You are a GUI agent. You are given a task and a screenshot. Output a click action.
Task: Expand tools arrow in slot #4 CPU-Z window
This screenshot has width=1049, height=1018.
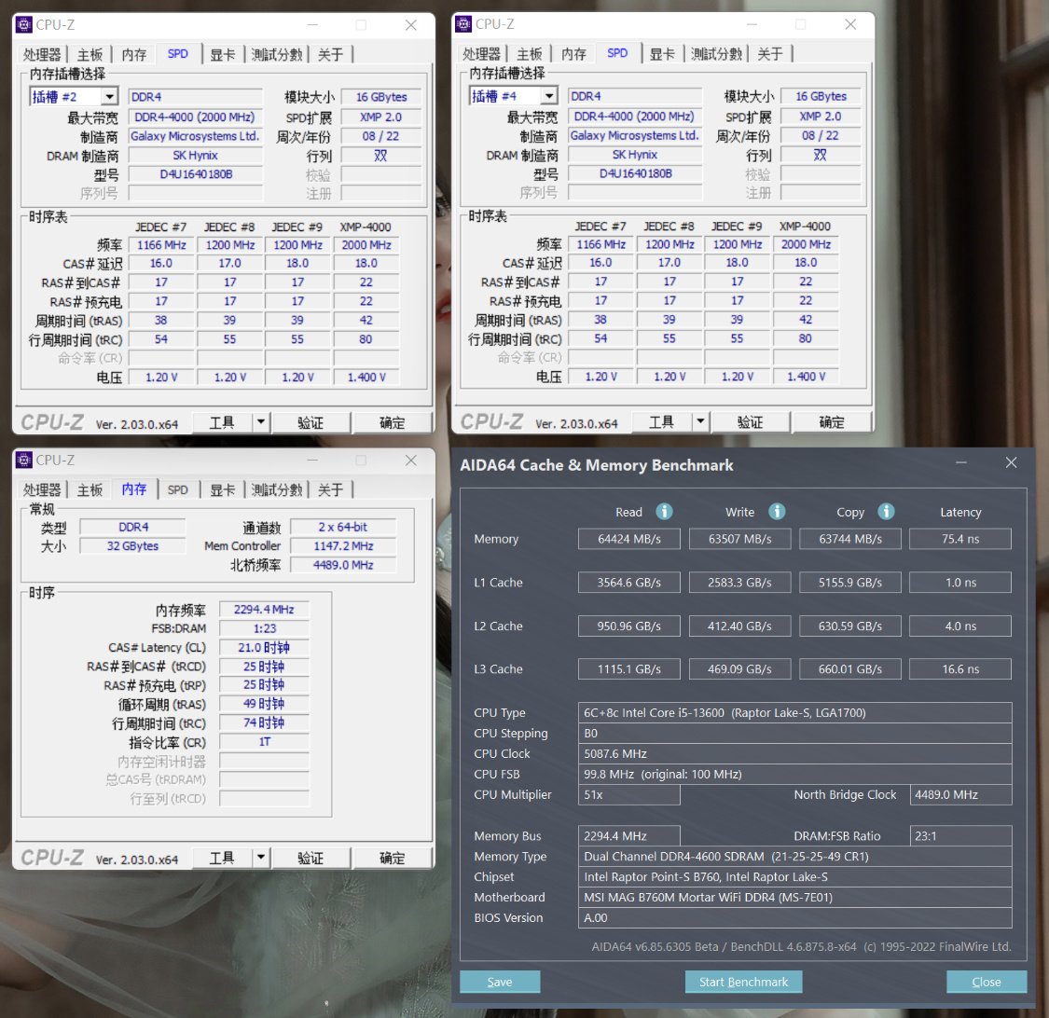pos(700,421)
